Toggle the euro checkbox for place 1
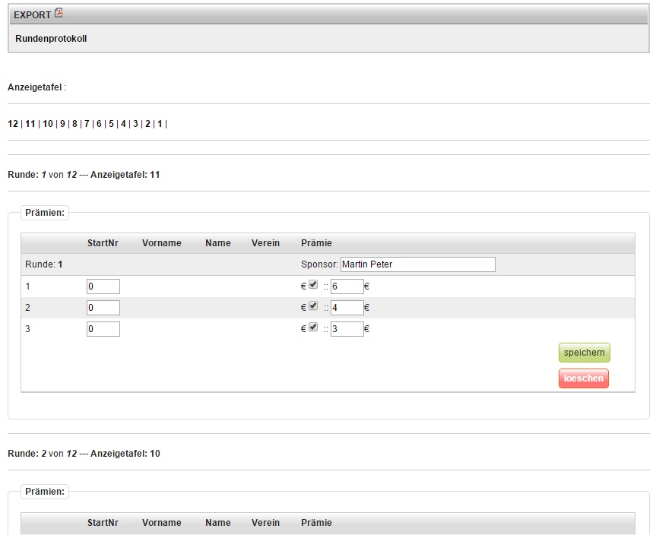Screen dimensions: 656x535 tap(313, 285)
